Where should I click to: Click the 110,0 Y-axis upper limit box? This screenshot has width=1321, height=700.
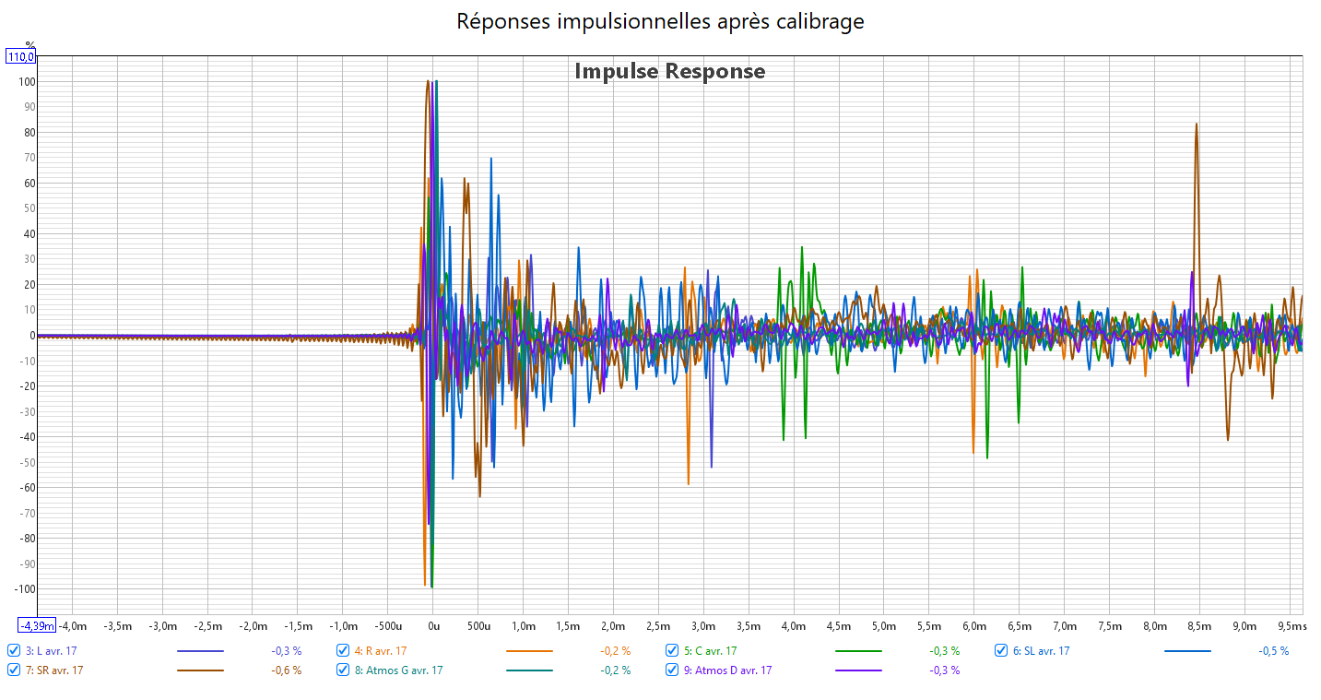pyautogui.click(x=21, y=57)
